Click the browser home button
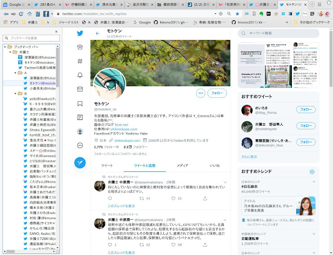Screen dimensions: 333x255 (29, 14)
